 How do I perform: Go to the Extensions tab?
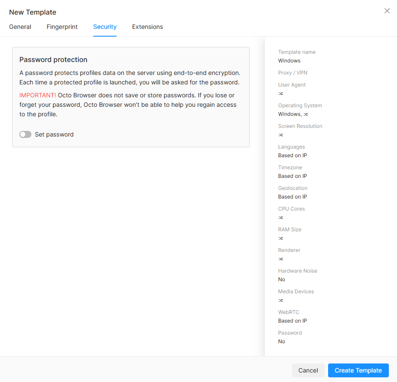click(x=147, y=27)
